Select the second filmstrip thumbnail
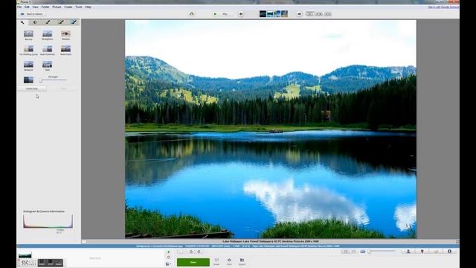This screenshot has width=476, height=268. (270, 13)
